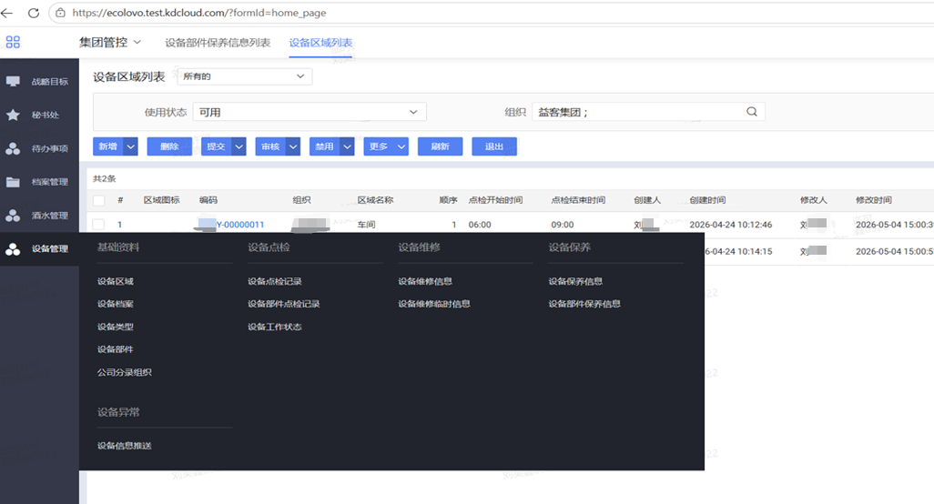Click the browser back arrow
This screenshot has width=934, height=504.
click(7, 13)
